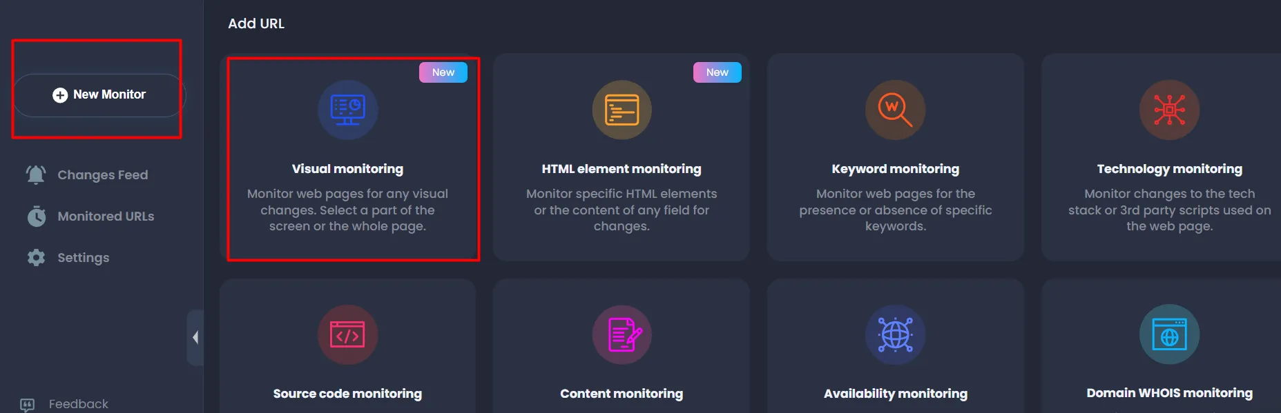Click the New Monitor button
The image size is (1281, 413).
[x=99, y=95]
